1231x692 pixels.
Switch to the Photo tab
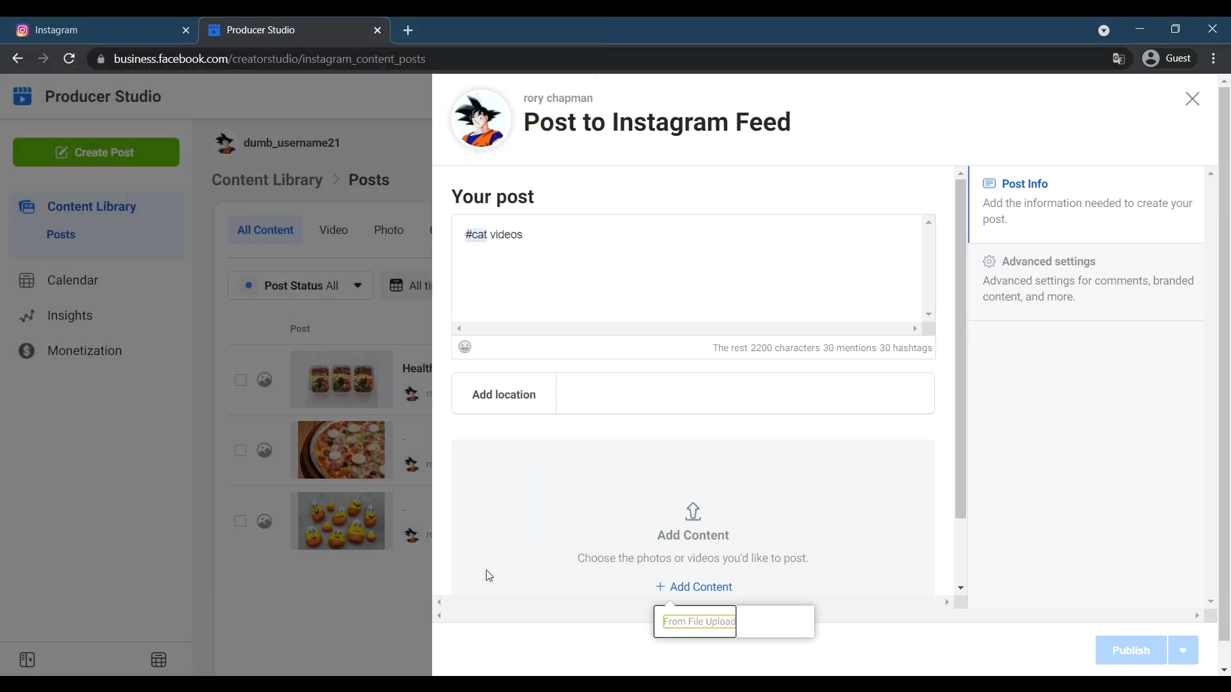[389, 229]
